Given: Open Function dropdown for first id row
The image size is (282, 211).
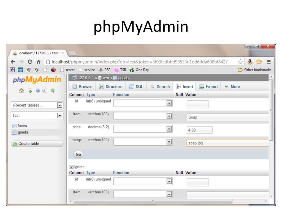Looking at the screenshot, I should (x=143, y=103).
